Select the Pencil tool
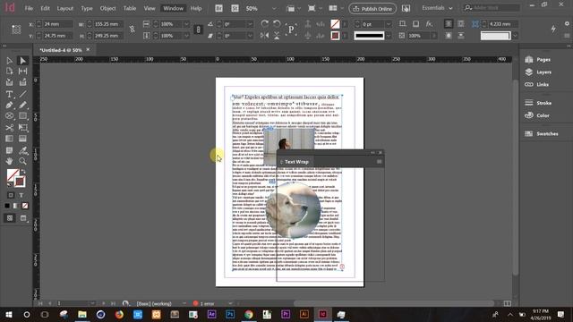This screenshot has width=573, height=322. 22,106
